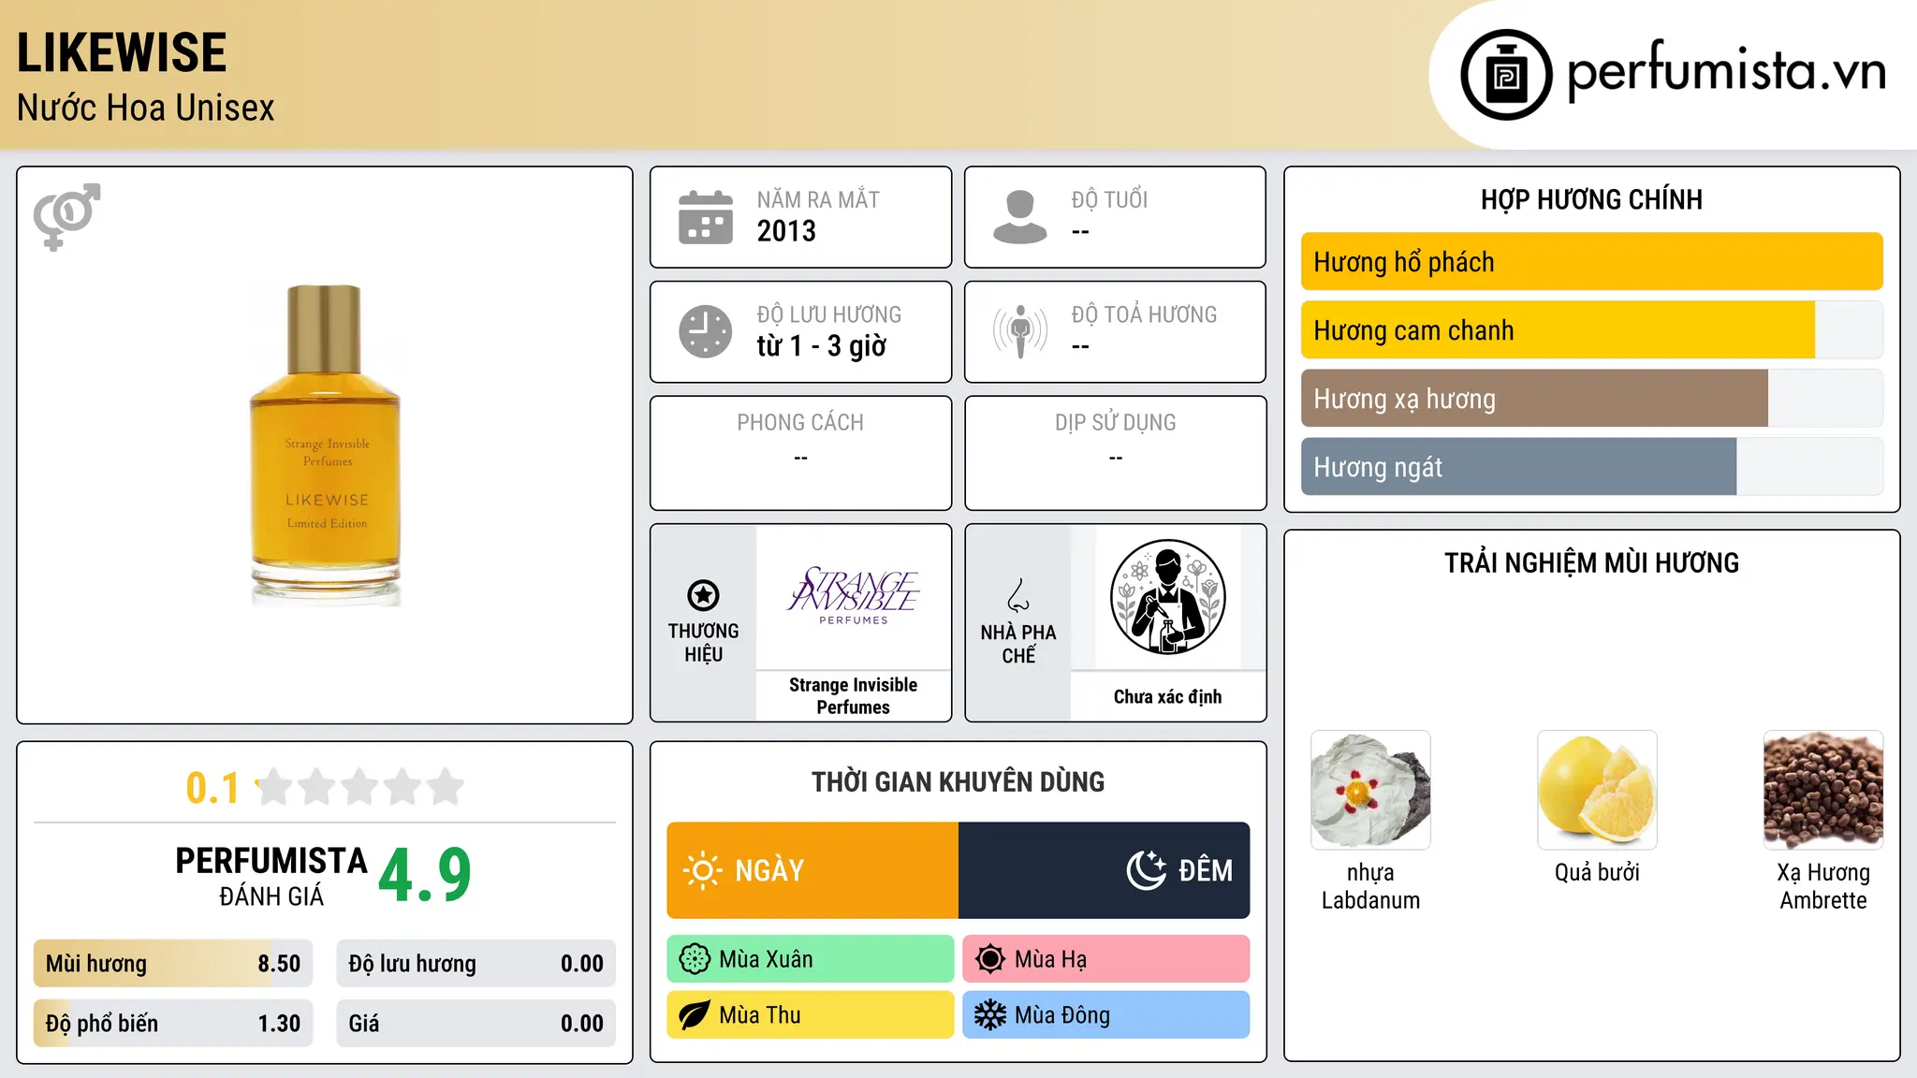Open the Likewise perfume bottle image
This screenshot has width=1917, height=1078.
click(325, 444)
